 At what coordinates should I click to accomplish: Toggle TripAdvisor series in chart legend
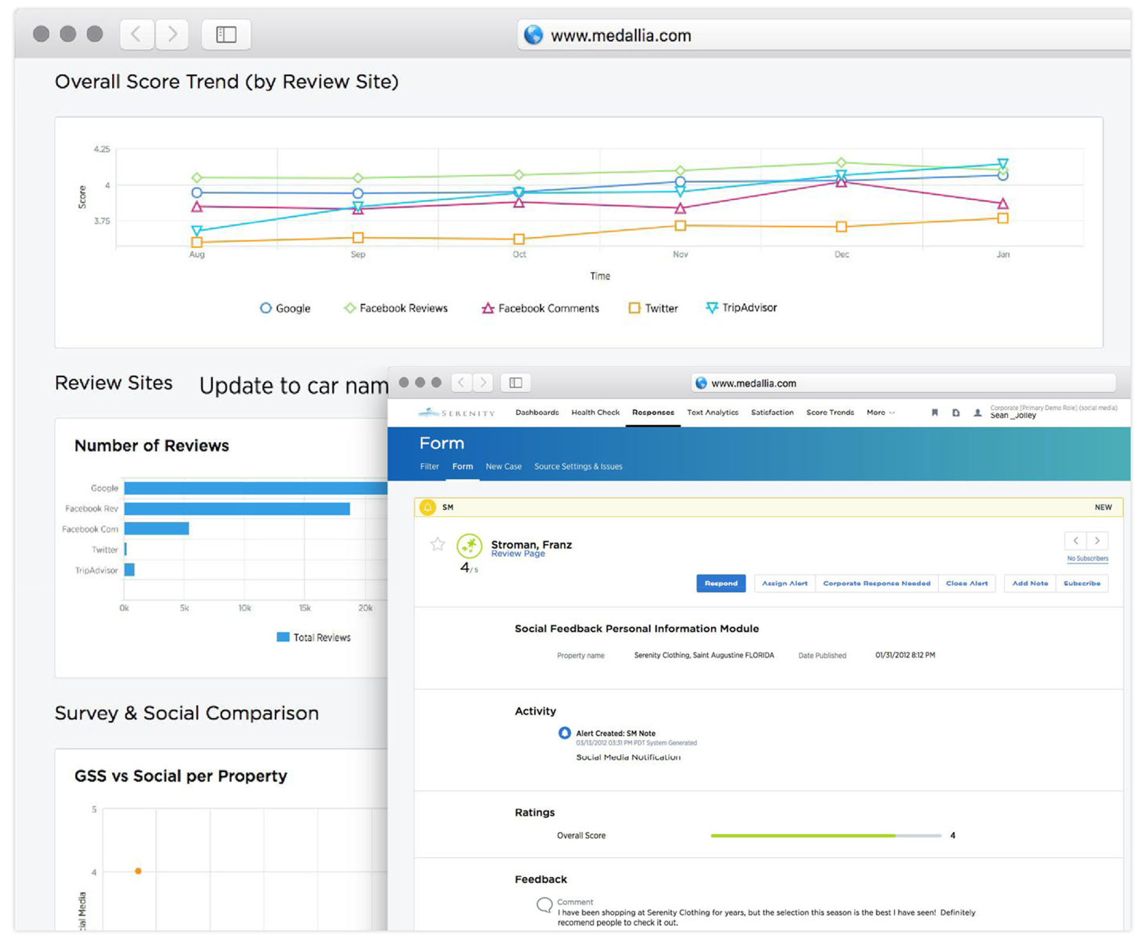click(x=742, y=307)
